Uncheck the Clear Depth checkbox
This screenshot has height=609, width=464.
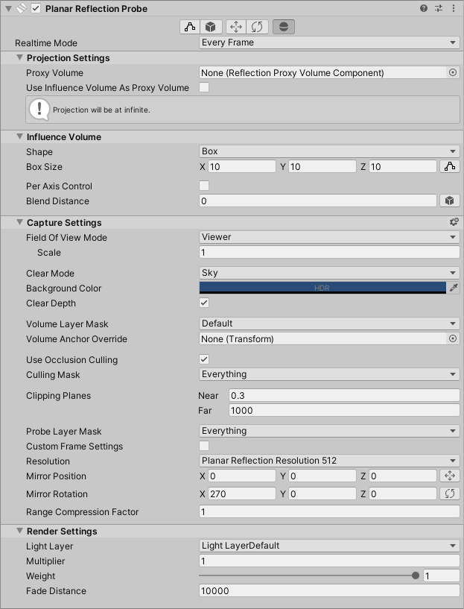point(204,303)
